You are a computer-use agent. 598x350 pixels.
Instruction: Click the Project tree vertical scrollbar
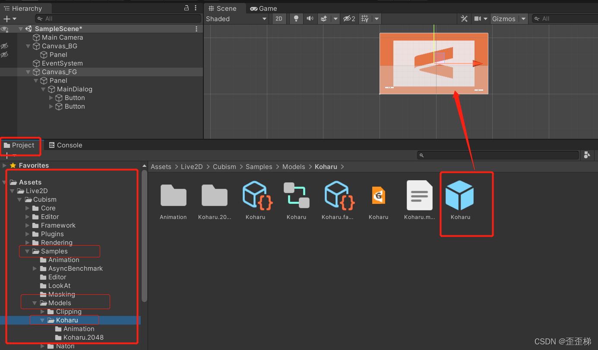click(144, 235)
